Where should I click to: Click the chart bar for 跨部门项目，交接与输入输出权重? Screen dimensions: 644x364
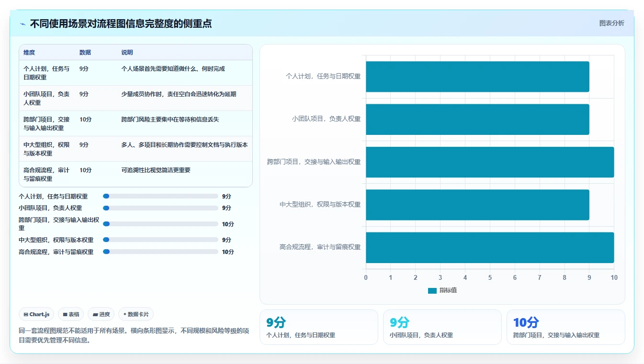tap(490, 162)
